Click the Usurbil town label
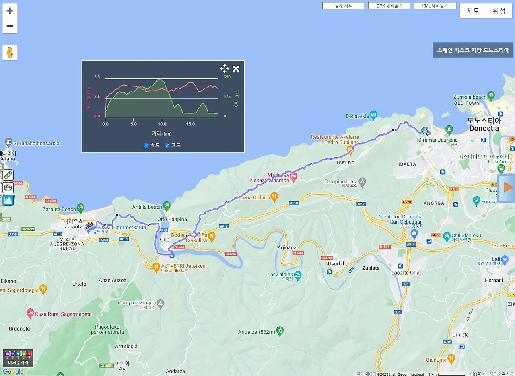Image resolution: width=515 pixels, height=376 pixels. (336, 264)
